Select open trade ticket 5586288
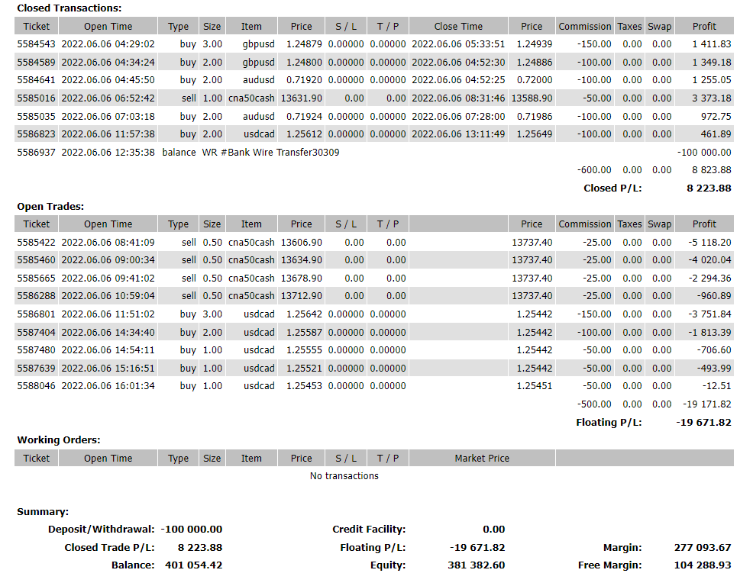The width and height of the screenshot is (753, 586). pos(36,296)
